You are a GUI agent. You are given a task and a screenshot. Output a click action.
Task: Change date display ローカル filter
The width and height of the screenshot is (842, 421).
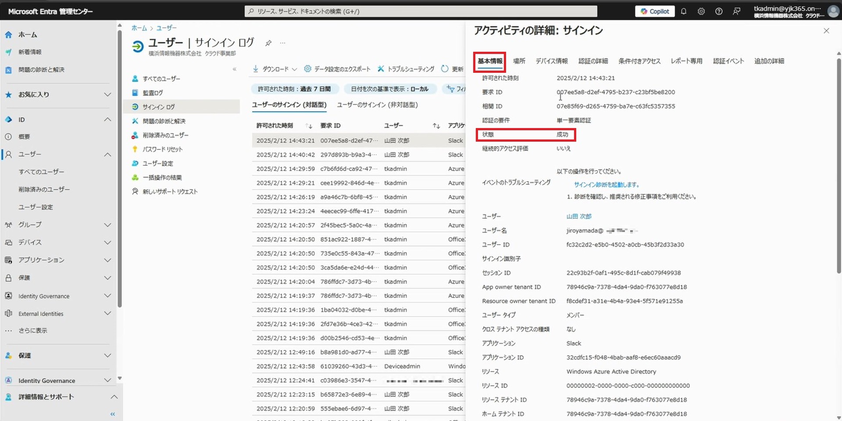(389, 89)
